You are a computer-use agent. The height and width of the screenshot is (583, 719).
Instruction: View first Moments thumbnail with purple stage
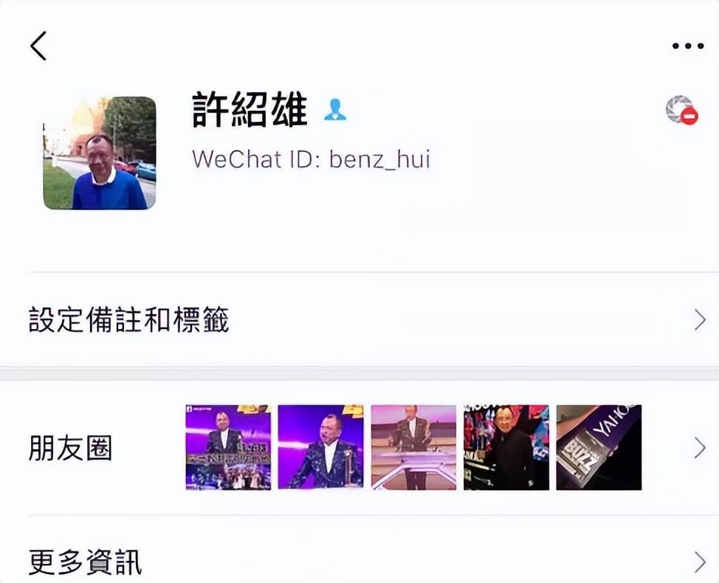pos(228,447)
